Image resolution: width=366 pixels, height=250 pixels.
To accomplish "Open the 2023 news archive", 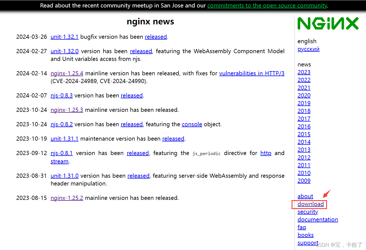I will 304,72.
